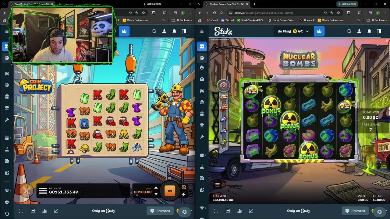The width and height of the screenshot is (390, 219).
Task: Open the Nuclear Bombs in-game hamburger menu
Action: 218,185
